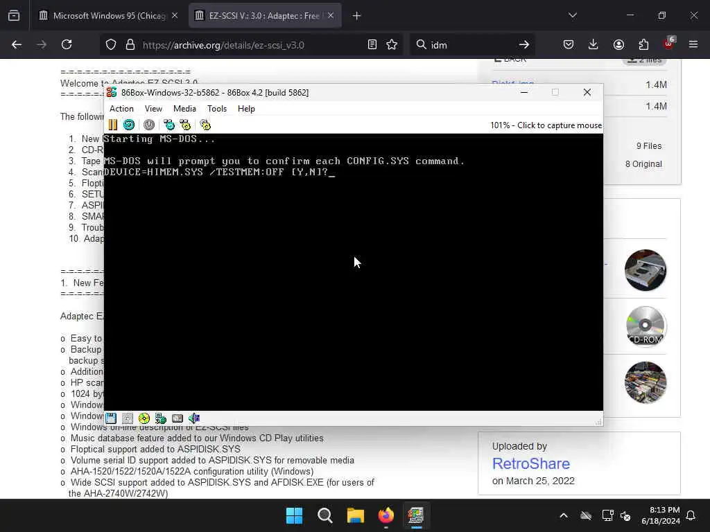This screenshot has width=710, height=532.
Task: Open the extensions puzzle icon
Action: coord(643,45)
